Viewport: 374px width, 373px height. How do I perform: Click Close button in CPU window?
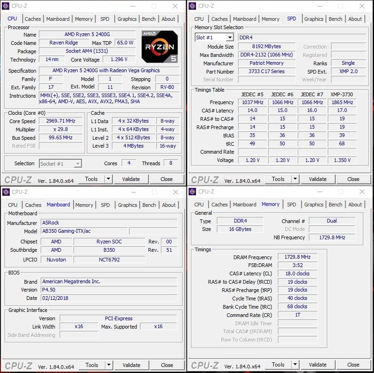[x=166, y=179]
